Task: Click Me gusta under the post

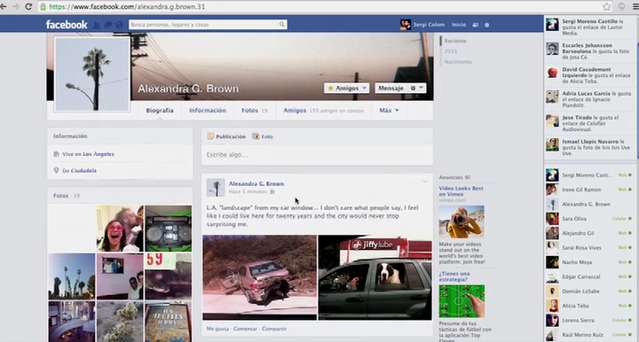Action: coord(217,329)
